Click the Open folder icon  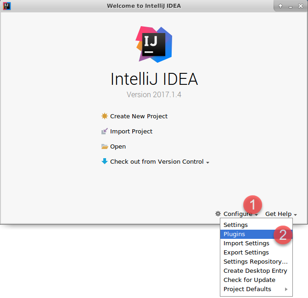pos(105,146)
